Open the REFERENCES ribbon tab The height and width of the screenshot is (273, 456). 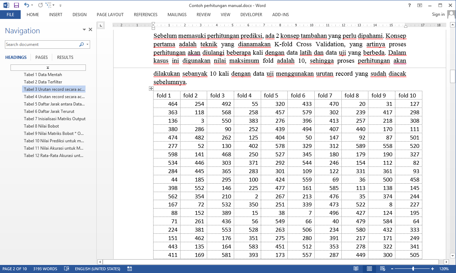pyautogui.click(x=145, y=15)
